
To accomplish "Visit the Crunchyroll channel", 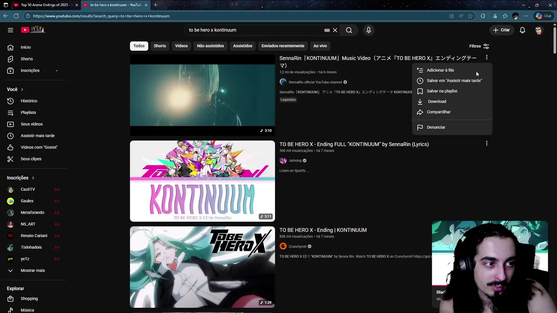I will 297,246.
